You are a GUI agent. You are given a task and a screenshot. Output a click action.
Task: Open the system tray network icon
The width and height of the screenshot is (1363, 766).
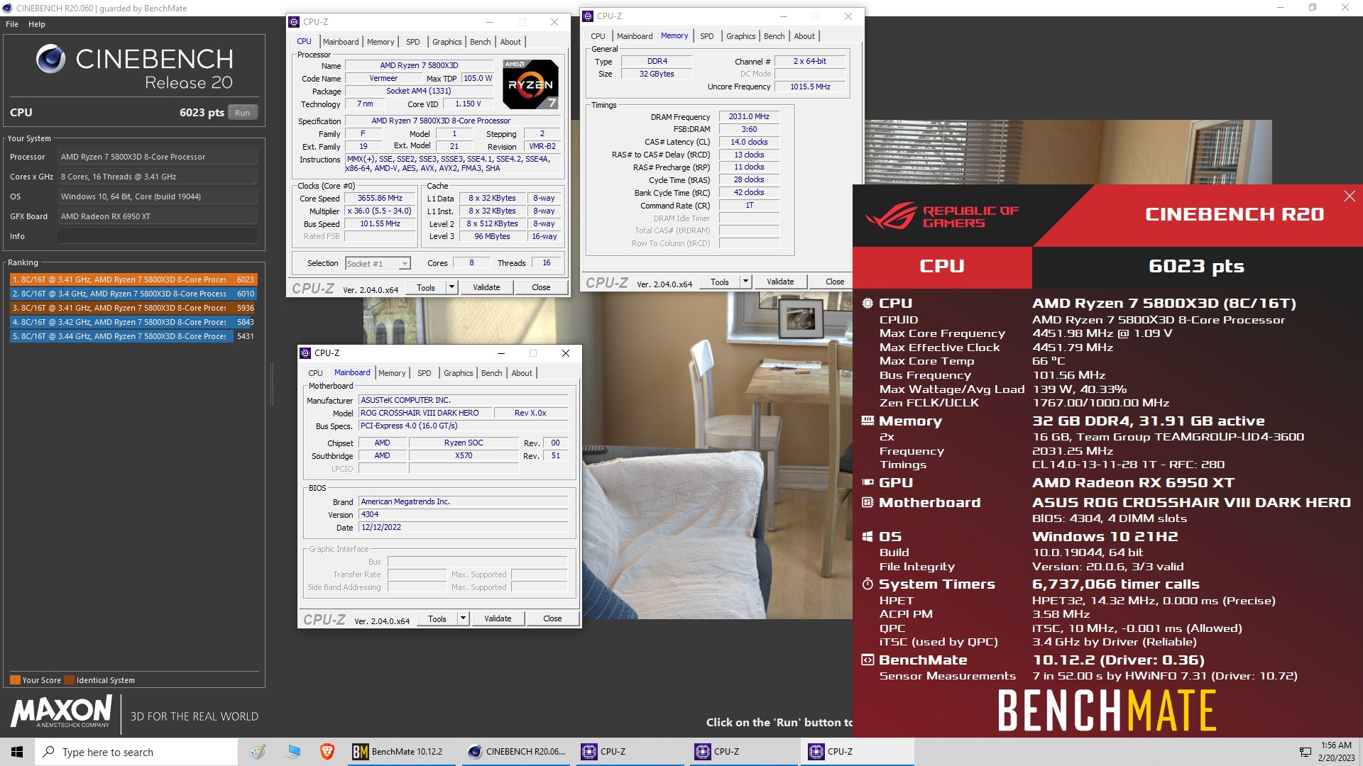tap(1305, 752)
